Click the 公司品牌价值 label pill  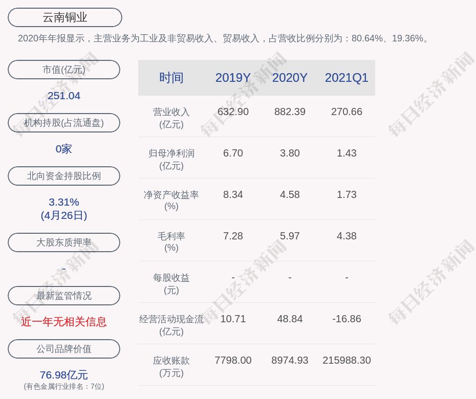64,349
